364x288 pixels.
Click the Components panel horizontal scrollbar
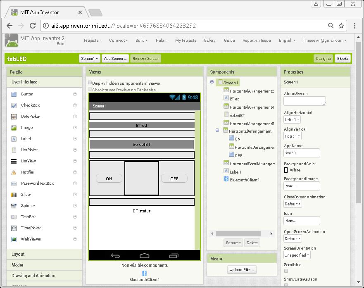coord(238,234)
